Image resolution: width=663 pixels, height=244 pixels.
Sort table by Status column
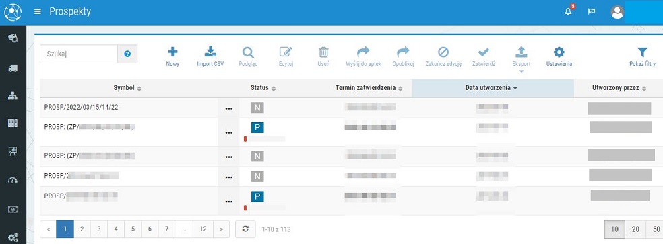pyautogui.click(x=263, y=88)
